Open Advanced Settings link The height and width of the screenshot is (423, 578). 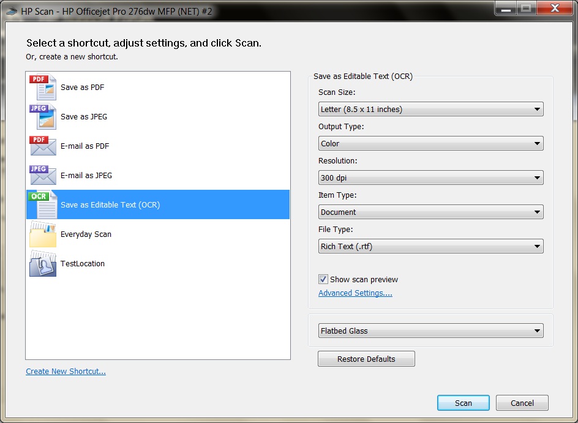pyautogui.click(x=355, y=293)
